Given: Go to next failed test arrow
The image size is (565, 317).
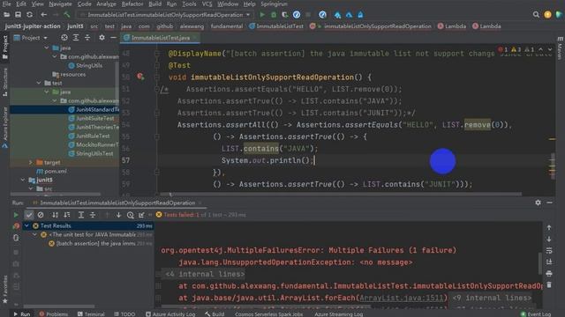Looking at the screenshot, I should (x=118, y=215).
